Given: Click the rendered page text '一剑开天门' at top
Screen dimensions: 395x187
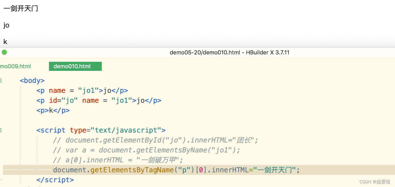Looking at the screenshot, I should tap(21, 9).
